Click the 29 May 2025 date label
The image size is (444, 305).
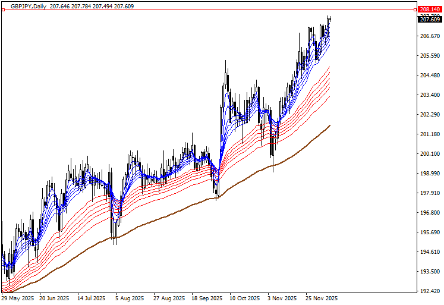18,298
